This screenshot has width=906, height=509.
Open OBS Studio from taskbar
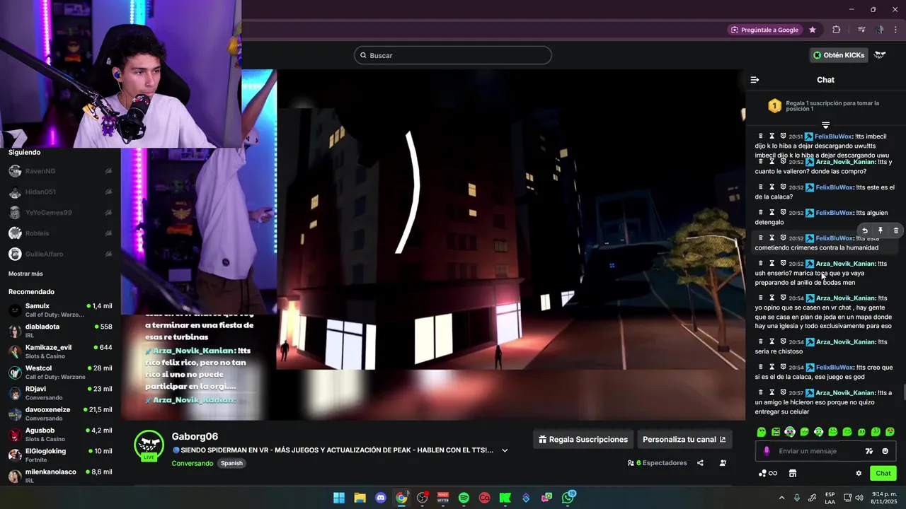tap(423, 498)
